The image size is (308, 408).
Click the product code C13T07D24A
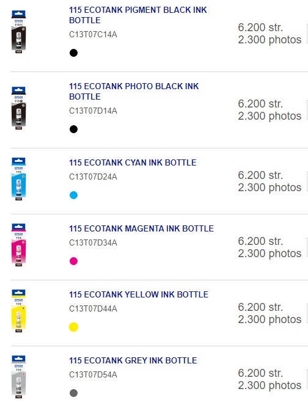pos(93,177)
